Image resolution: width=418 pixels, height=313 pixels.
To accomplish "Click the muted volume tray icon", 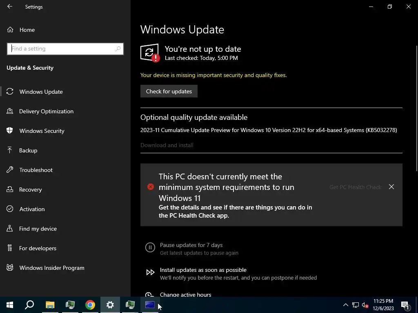I will coord(365,305).
